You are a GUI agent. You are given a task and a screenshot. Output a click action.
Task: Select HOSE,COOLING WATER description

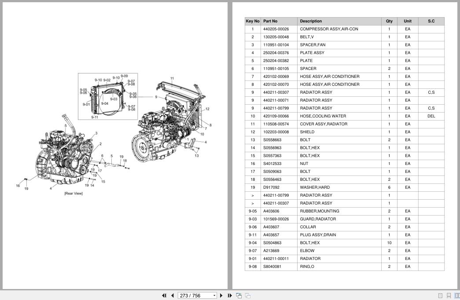point(323,116)
